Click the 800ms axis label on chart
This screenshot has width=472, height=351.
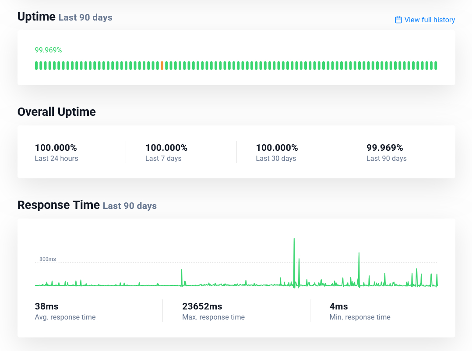pos(47,259)
